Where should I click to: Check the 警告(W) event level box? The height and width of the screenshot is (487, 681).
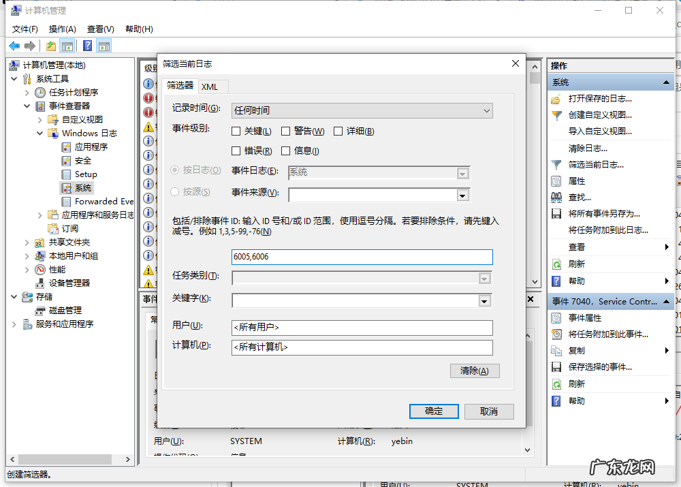pyautogui.click(x=286, y=131)
